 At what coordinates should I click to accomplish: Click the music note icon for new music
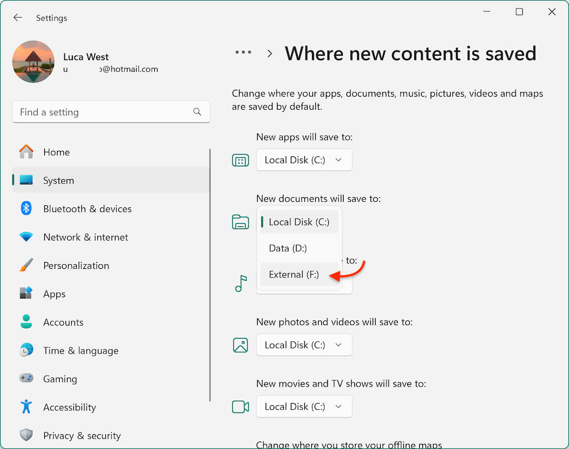[x=241, y=282]
